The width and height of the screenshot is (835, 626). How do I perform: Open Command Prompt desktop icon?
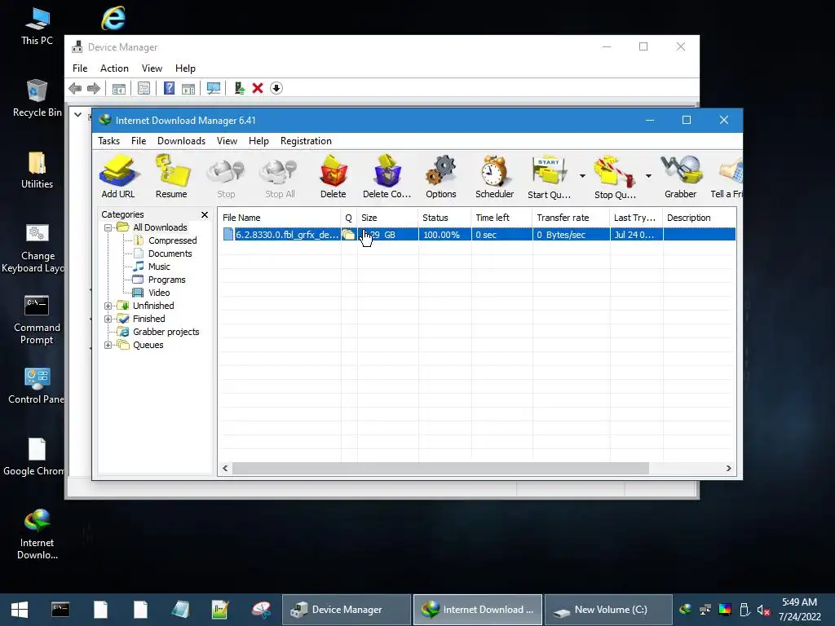(37, 320)
